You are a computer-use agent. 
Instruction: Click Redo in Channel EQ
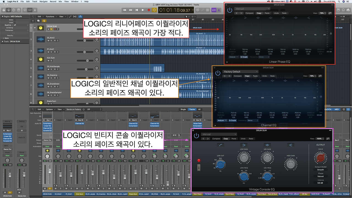[x=272, y=76]
